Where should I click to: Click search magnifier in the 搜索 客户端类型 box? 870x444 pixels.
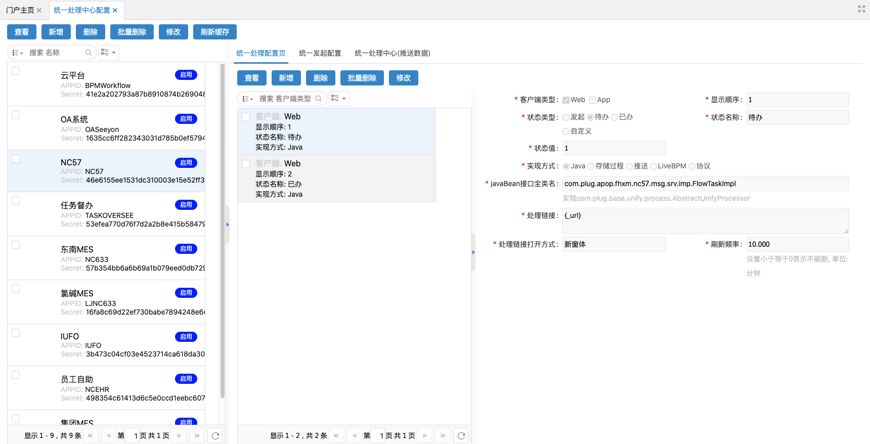click(x=319, y=99)
